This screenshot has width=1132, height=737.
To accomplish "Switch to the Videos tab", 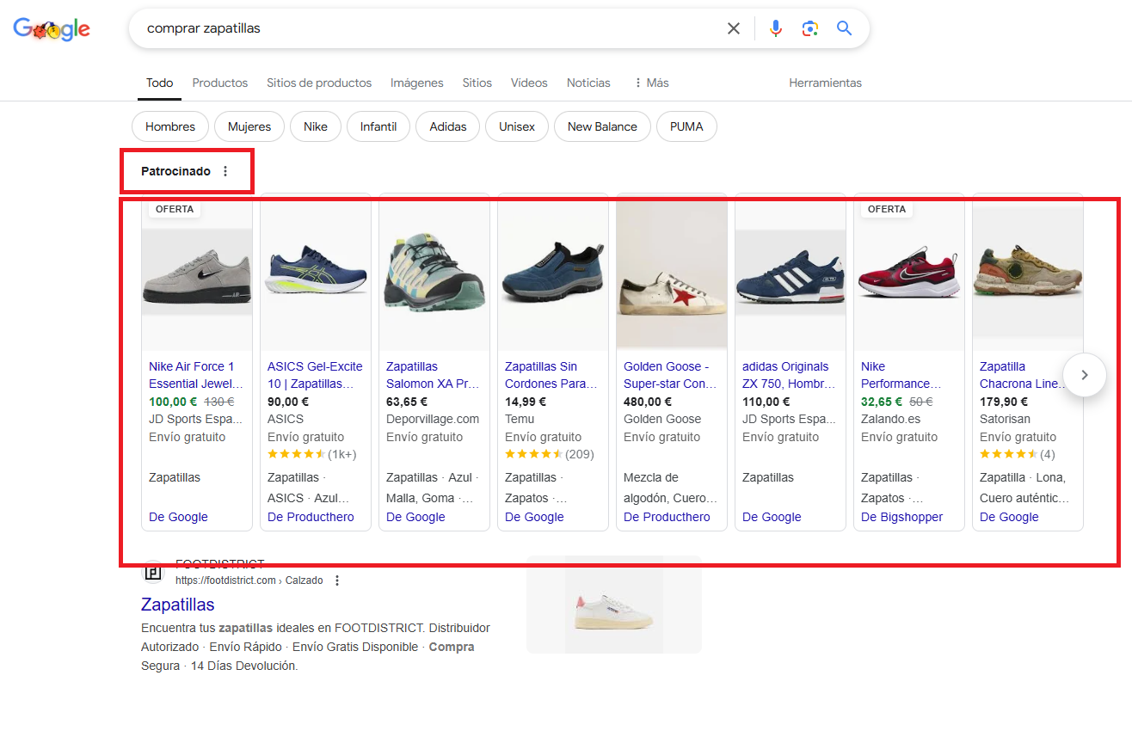I will coord(529,83).
